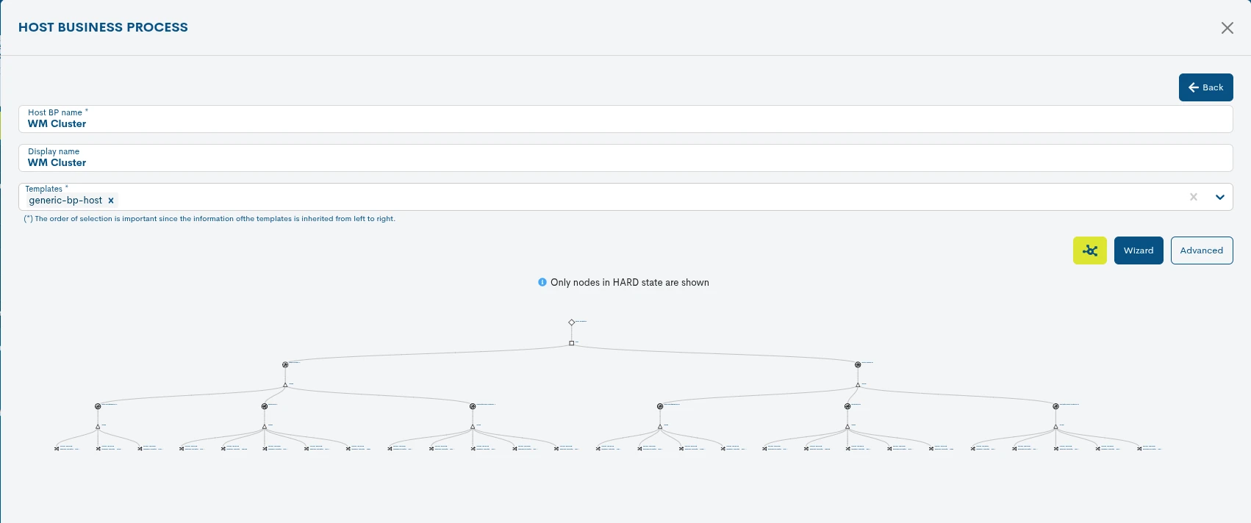Click into the Host BP name field

[x=625, y=119]
